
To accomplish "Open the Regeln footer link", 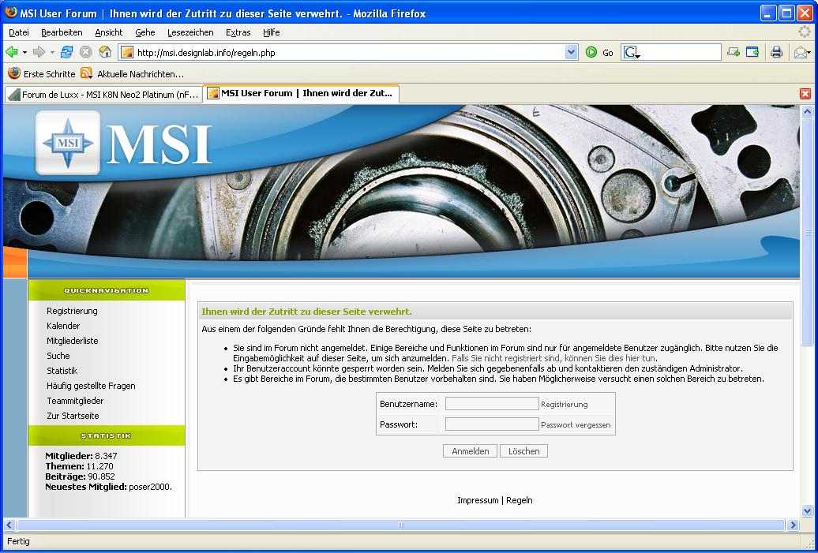I will coord(520,500).
